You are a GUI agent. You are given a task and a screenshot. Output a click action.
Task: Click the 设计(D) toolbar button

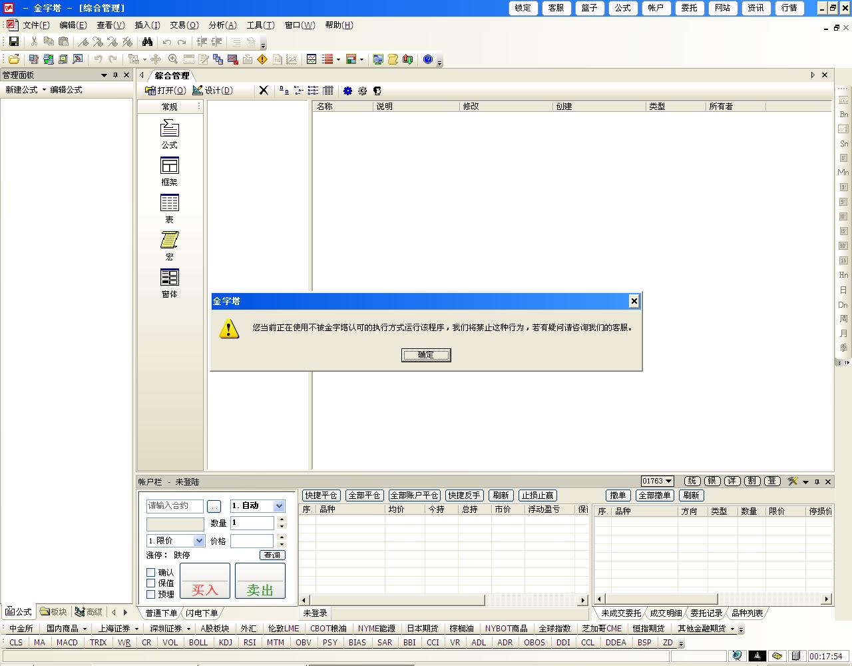click(x=213, y=91)
